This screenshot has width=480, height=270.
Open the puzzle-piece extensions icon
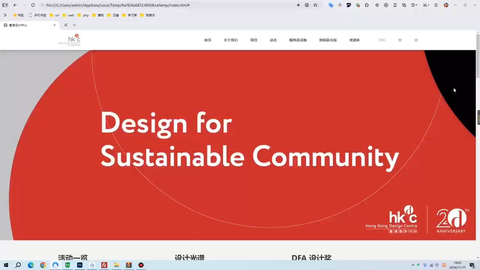(367, 5)
